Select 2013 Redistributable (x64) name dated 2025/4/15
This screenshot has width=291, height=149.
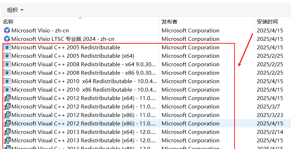(84, 141)
